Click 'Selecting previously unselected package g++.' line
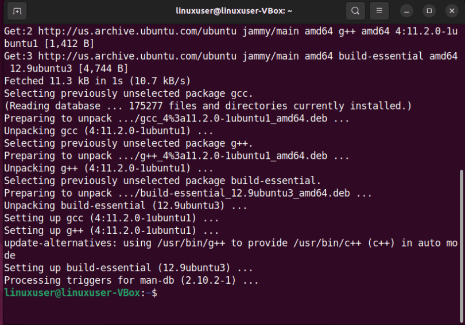This screenshot has width=465, height=325. pos(129,143)
